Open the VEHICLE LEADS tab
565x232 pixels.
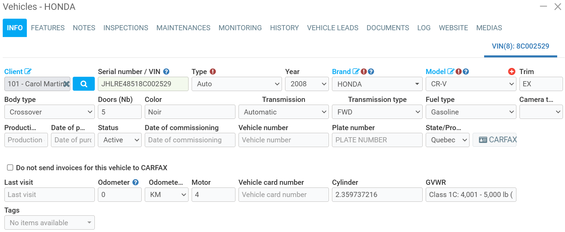[332, 28]
